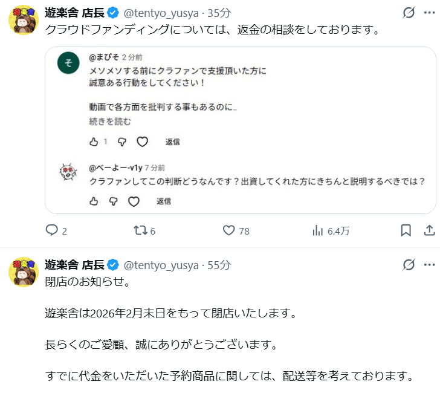Open more options menu on first tweet
This screenshot has width=440, height=393.
429,12
